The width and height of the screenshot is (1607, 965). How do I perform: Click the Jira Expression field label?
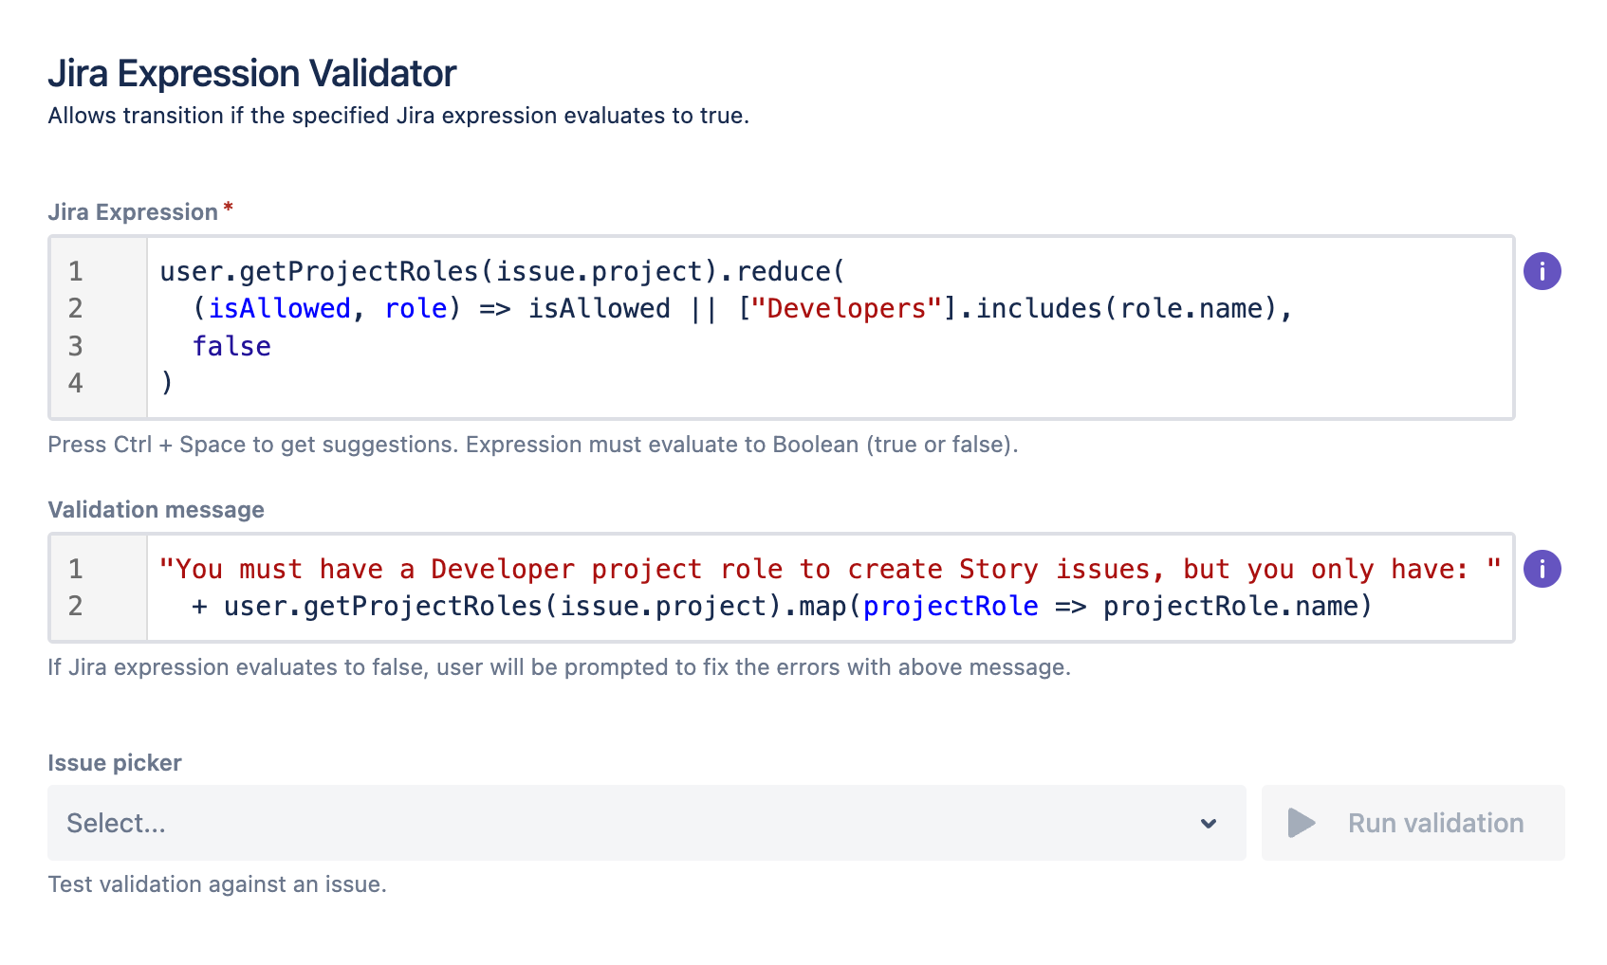[133, 211]
